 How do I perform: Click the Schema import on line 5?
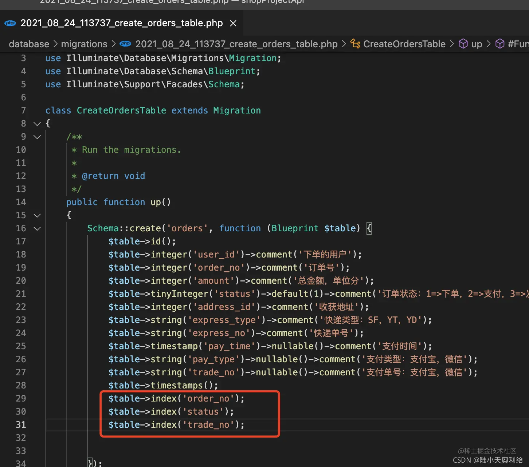pos(224,84)
